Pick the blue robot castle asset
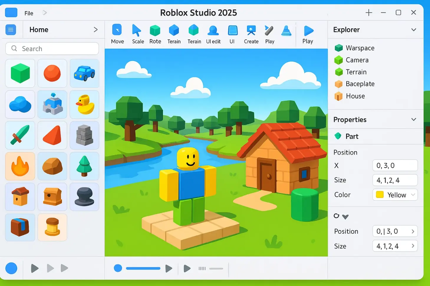430x286 pixels. [x=52, y=104]
